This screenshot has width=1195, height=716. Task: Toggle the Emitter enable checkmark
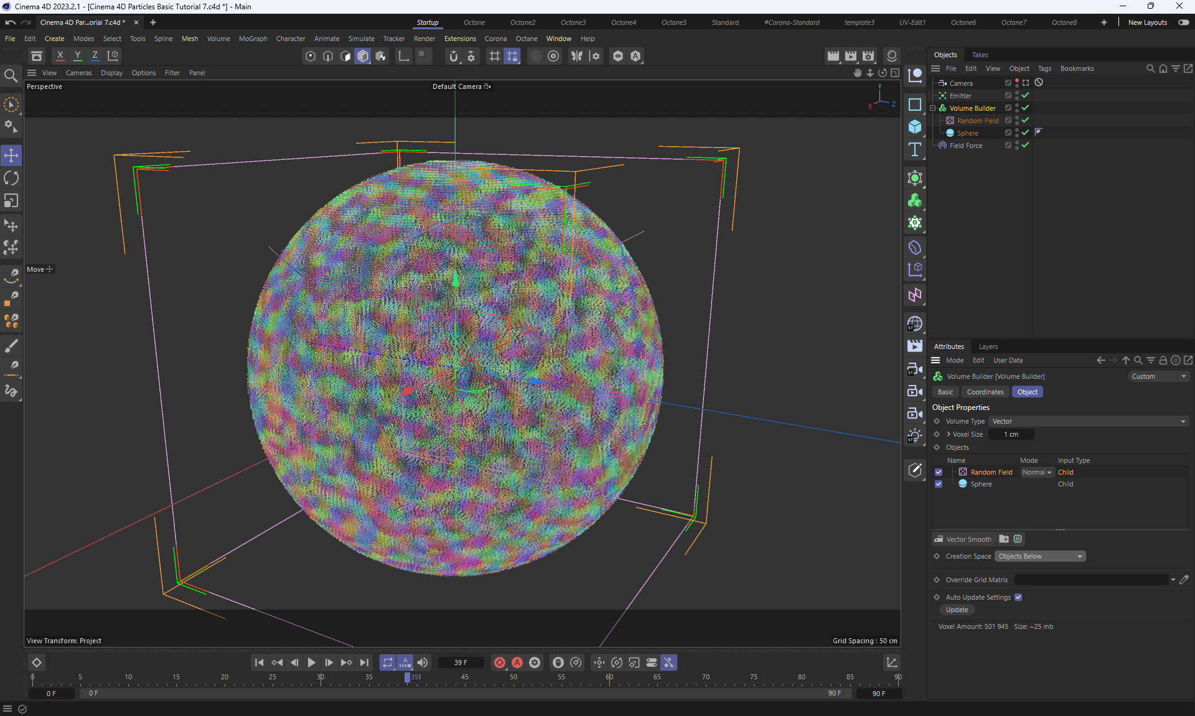click(x=1025, y=96)
